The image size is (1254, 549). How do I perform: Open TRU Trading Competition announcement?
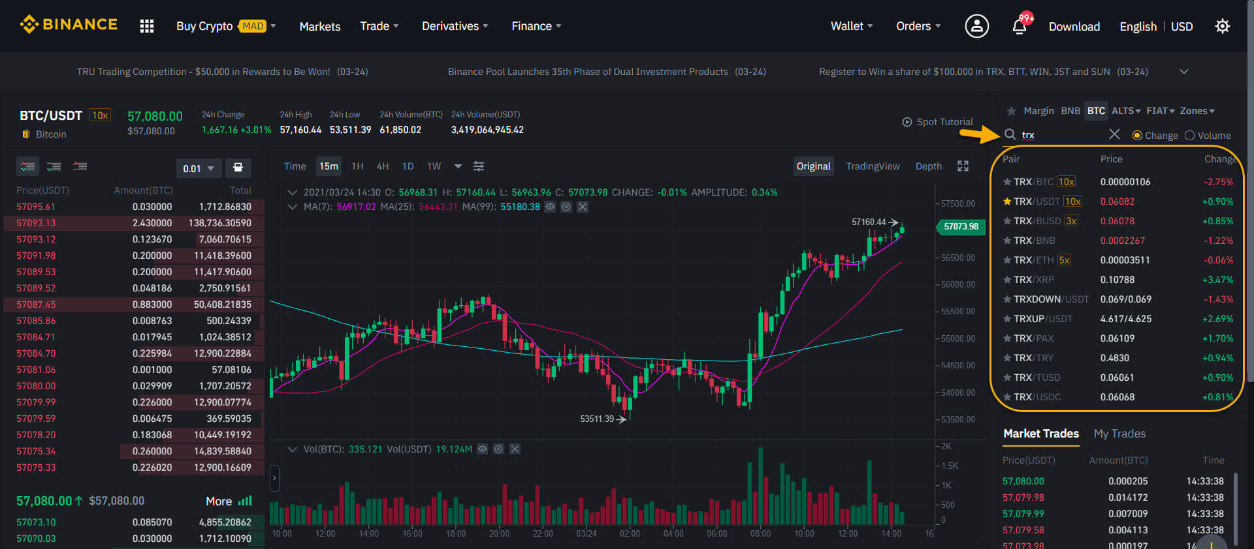pyautogui.click(x=222, y=72)
